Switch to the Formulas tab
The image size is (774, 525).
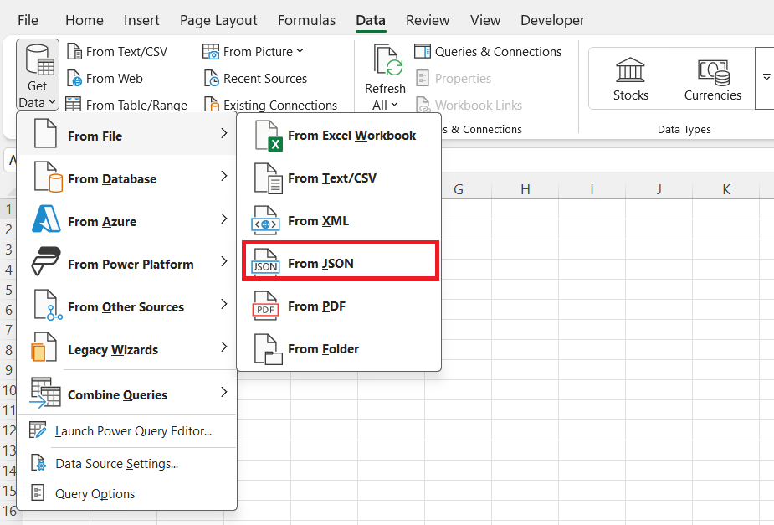point(306,20)
